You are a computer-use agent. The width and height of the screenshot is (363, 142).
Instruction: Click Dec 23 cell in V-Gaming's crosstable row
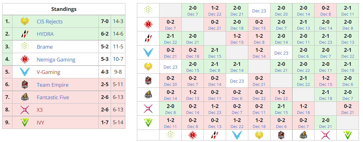click(281, 53)
